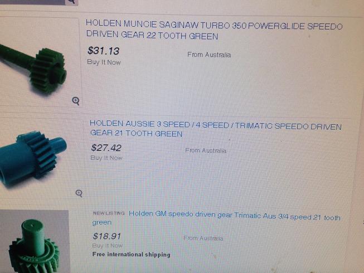Click the search input field at top
The image size is (364, 273).
pyautogui.click(x=32, y=2)
